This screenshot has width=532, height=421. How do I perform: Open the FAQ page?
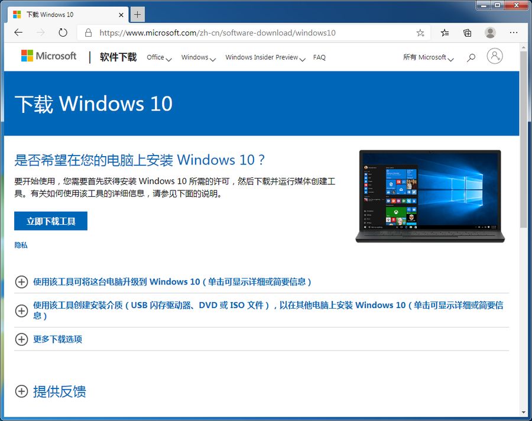click(x=319, y=57)
